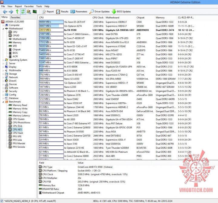Expand the Display tree node
Screen dimensions: 218x203
[3, 67]
